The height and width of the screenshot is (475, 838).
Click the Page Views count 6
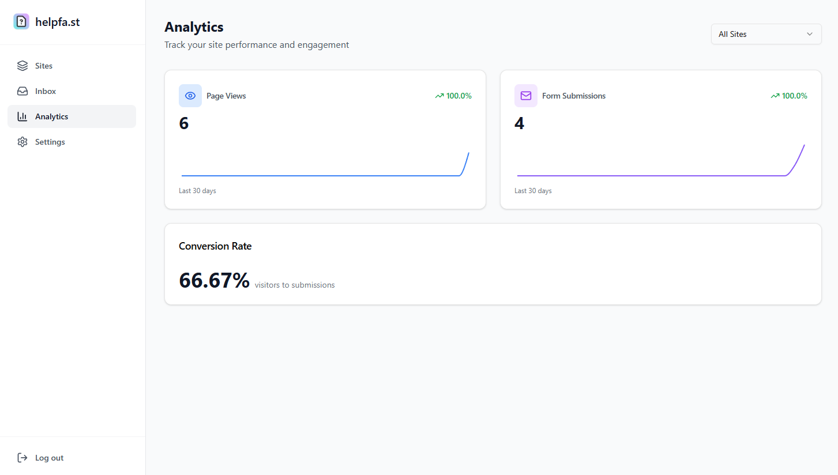[x=184, y=123]
